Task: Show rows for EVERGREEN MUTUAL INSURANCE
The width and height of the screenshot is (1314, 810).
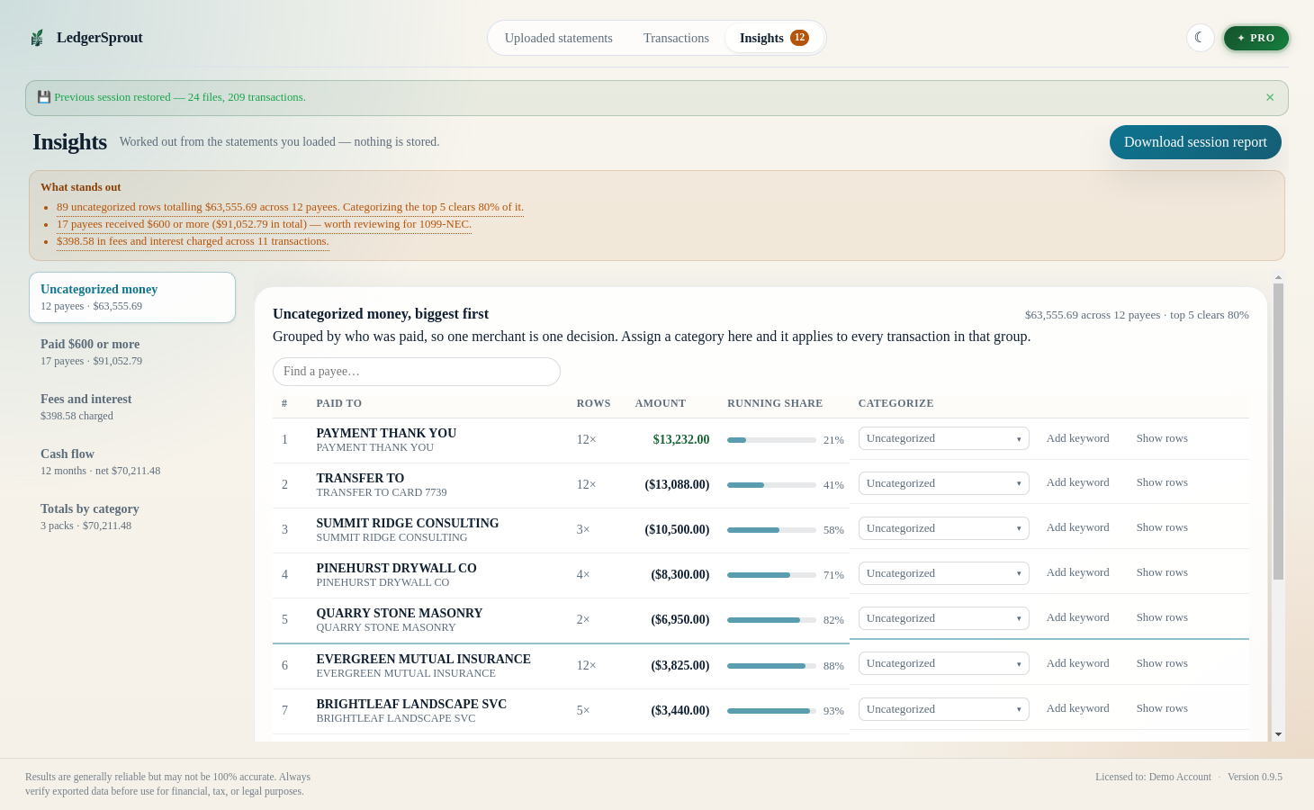Action: click(x=1162, y=663)
